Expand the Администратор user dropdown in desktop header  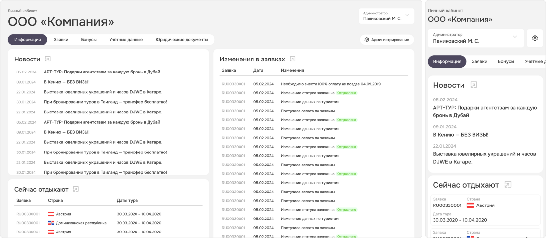[407, 15]
